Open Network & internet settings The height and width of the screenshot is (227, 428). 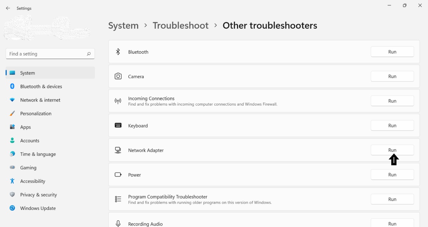[x=40, y=100]
